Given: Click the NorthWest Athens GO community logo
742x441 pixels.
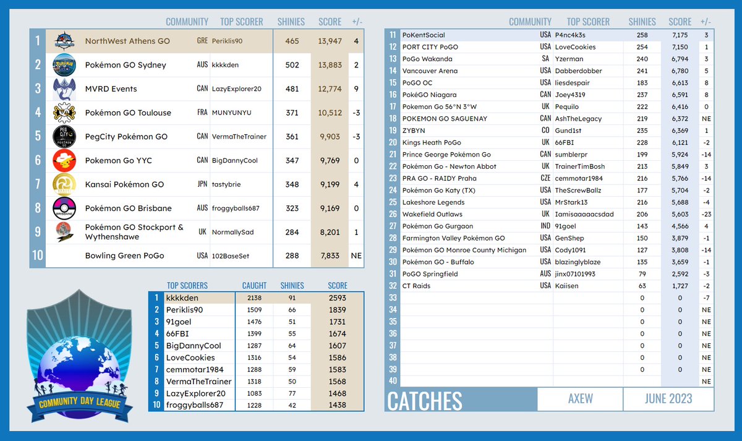Looking at the screenshot, I should coord(65,41).
